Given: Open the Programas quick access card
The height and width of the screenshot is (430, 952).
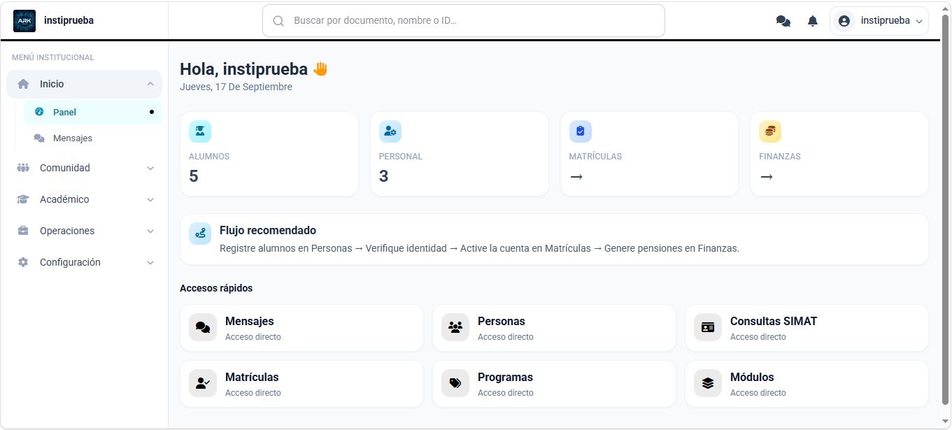Looking at the screenshot, I should pos(555,384).
